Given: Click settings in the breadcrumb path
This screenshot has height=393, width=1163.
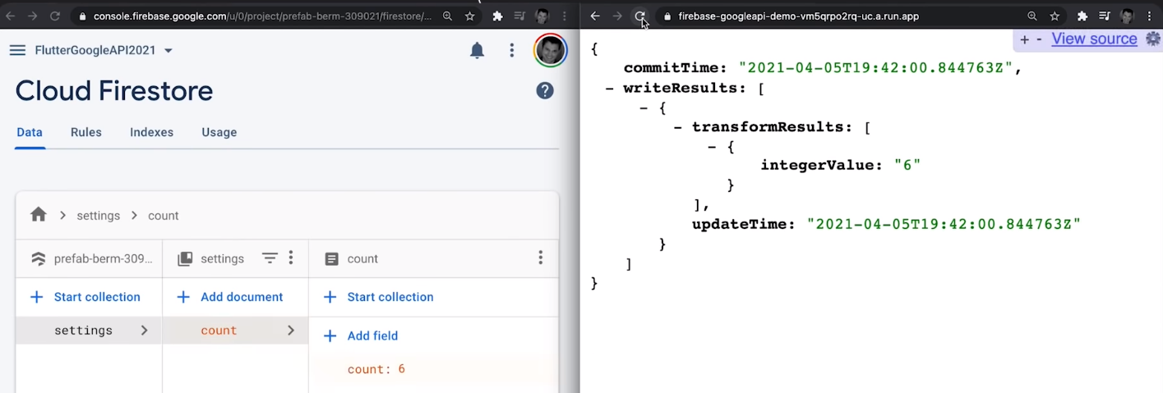Looking at the screenshot, I should tap(99, 216).
